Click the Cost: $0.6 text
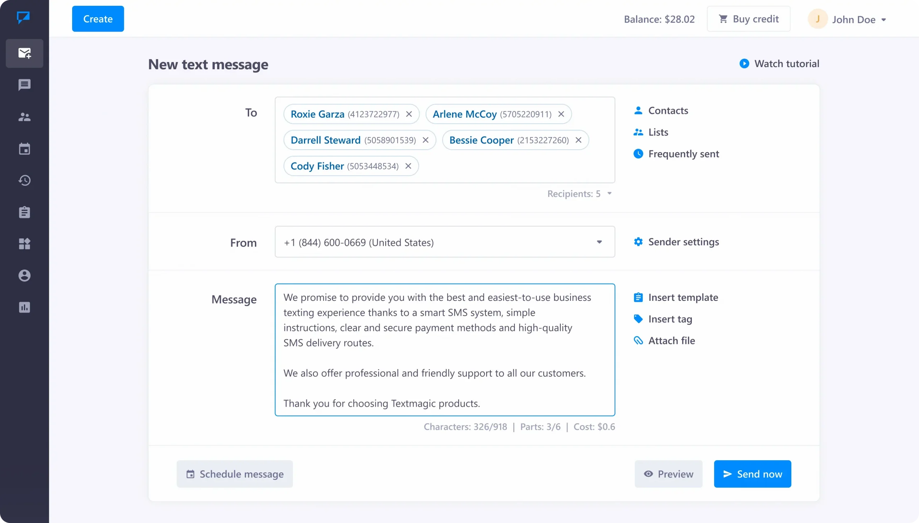Image resolution: width=919 pixels, height=523 pixels. pos(594,426)
